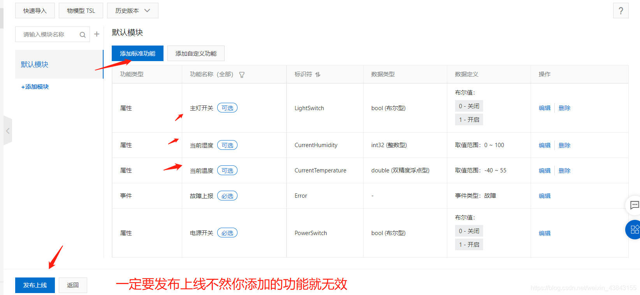Open the feature name filter funnel icon

242,75
